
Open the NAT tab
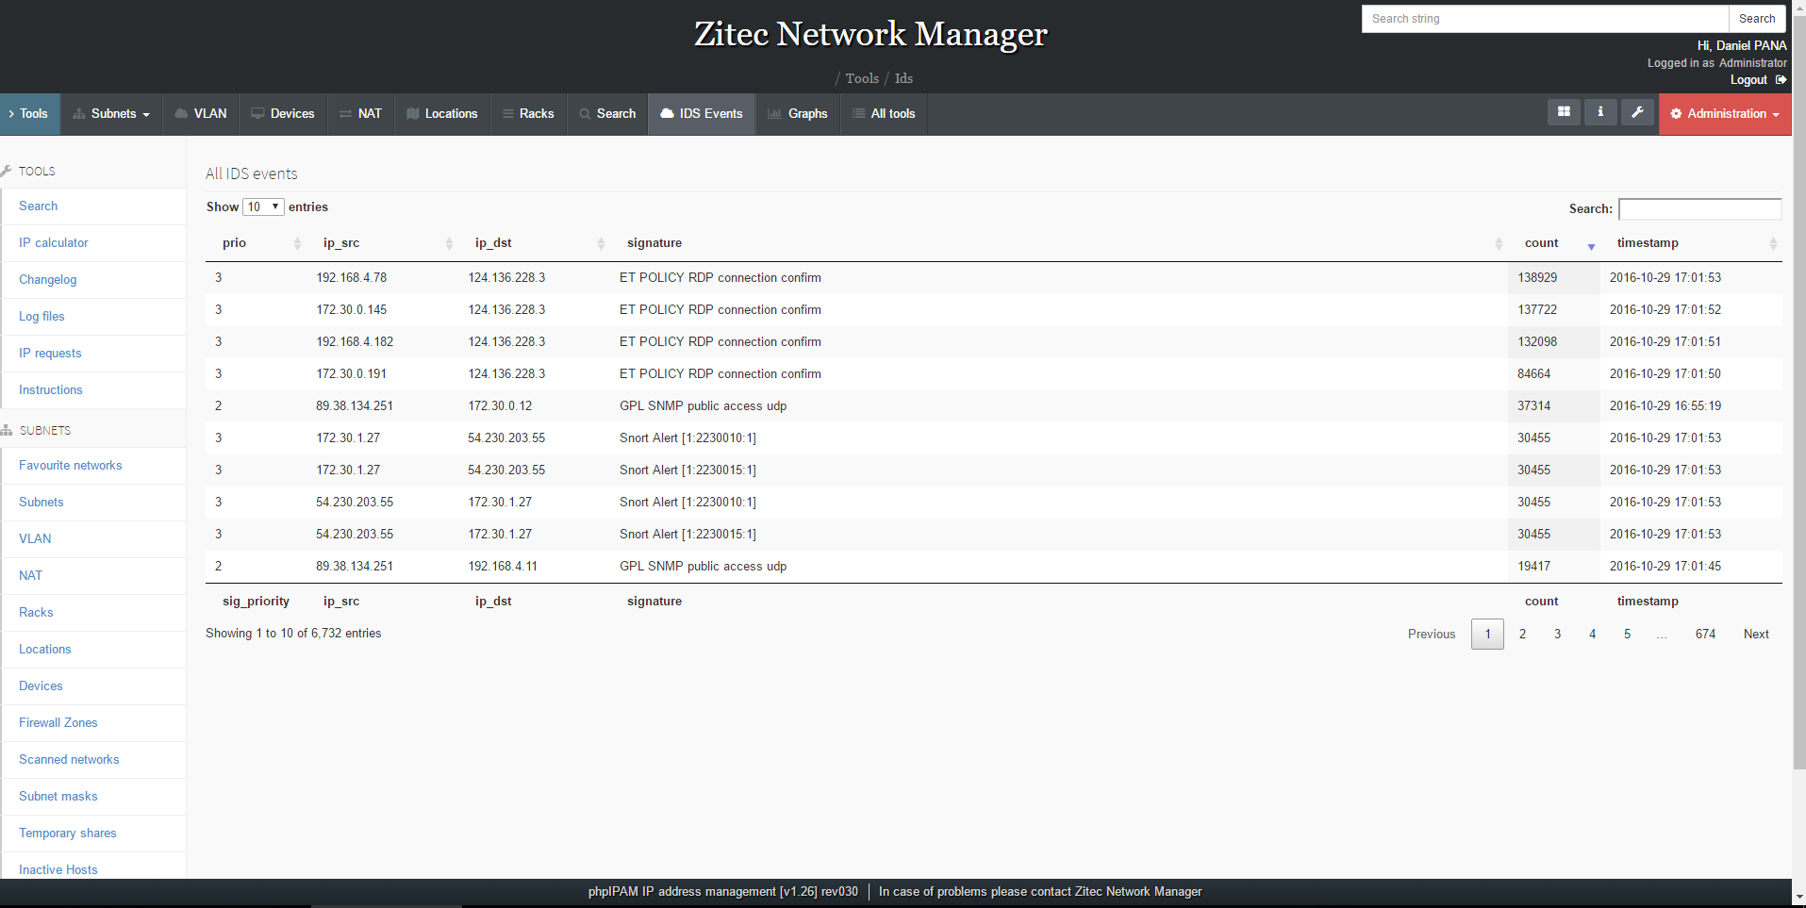point(361,114)
